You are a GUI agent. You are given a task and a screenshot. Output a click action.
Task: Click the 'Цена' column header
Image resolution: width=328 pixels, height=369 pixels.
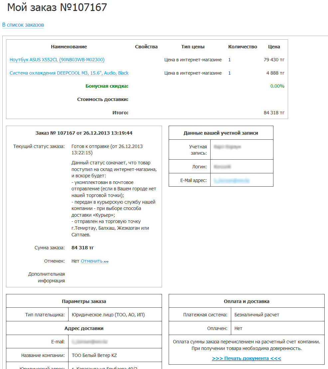(x=274, y=47)
